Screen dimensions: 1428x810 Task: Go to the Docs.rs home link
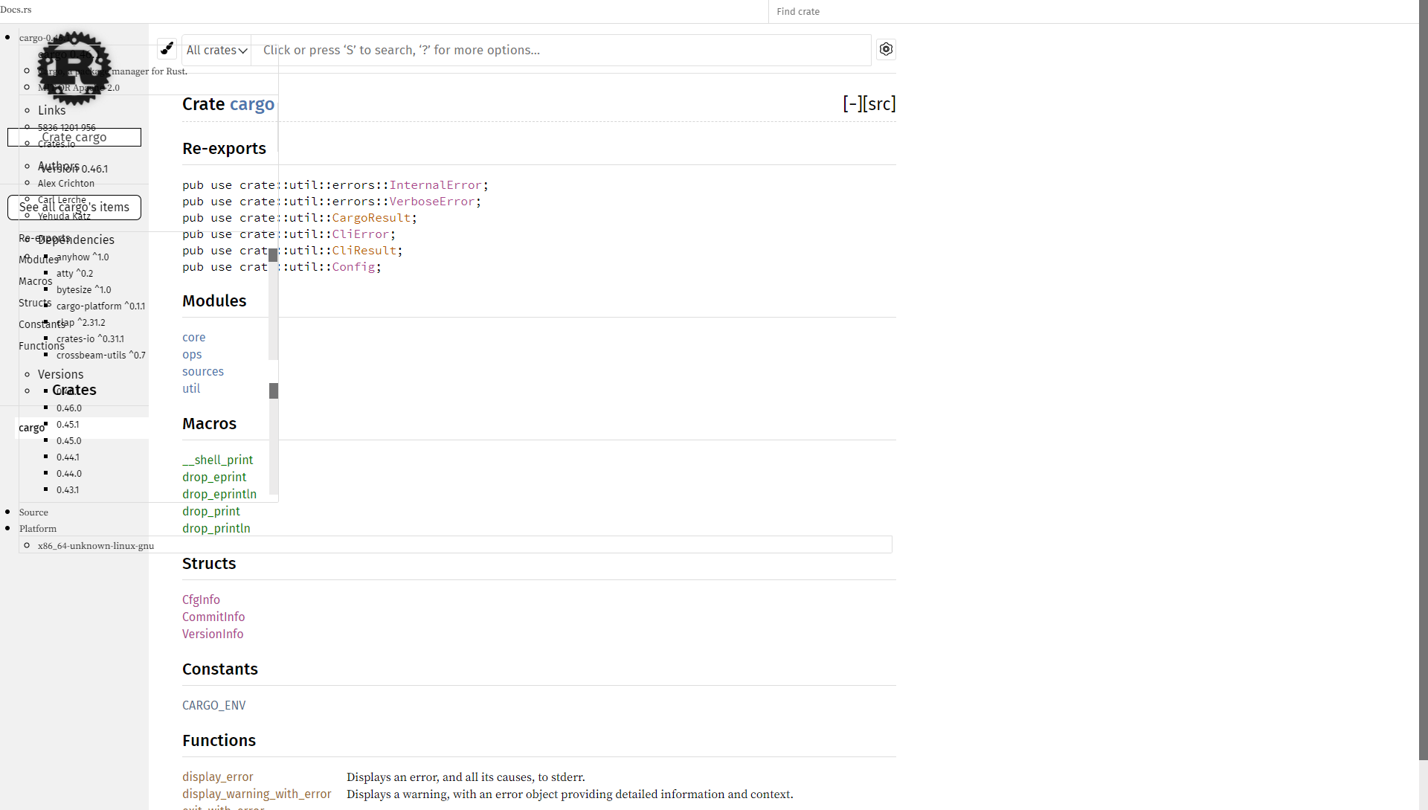coord(16,10)
